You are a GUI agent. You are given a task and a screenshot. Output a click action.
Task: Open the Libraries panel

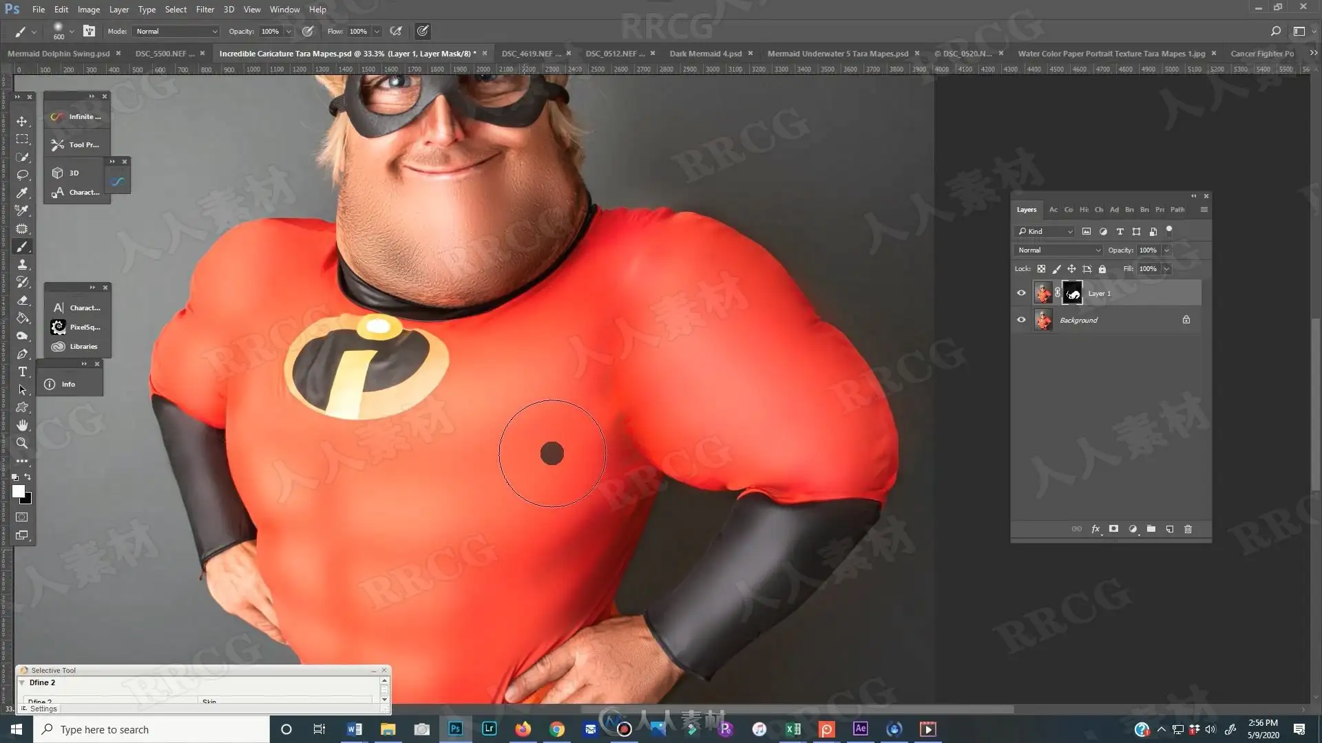tap(76, 346)
